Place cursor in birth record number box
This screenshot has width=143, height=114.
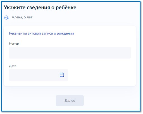[x=70, y=53]
